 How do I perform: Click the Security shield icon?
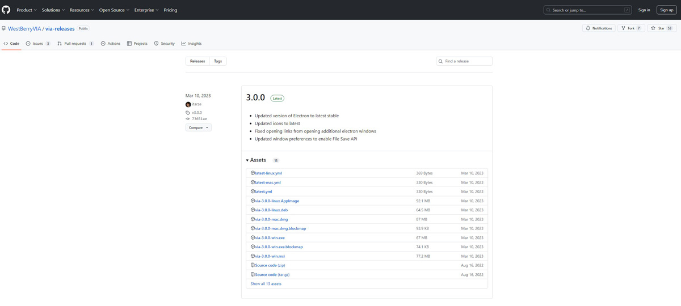[x=156, y=44]
